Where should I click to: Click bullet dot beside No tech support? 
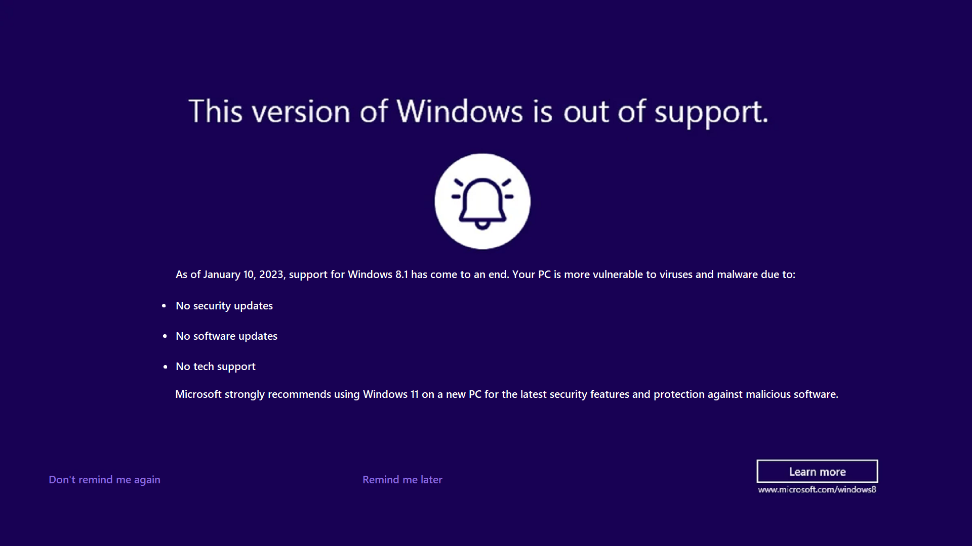click(165, 367)
